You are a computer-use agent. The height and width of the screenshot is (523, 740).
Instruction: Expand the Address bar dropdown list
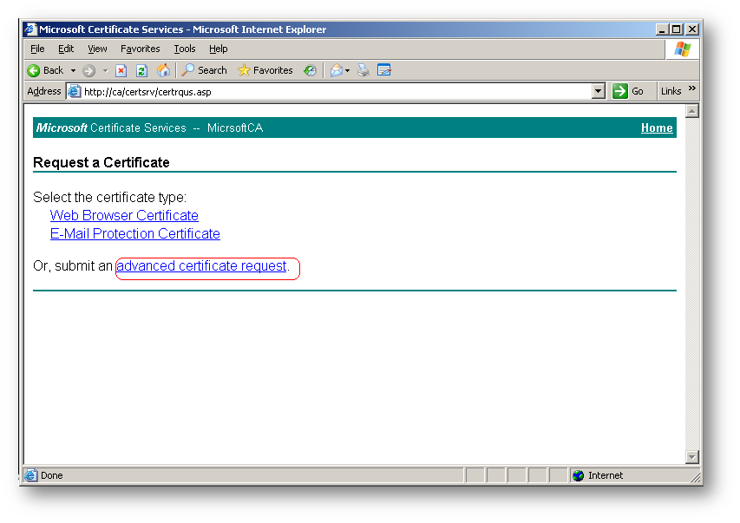(598, 91)
